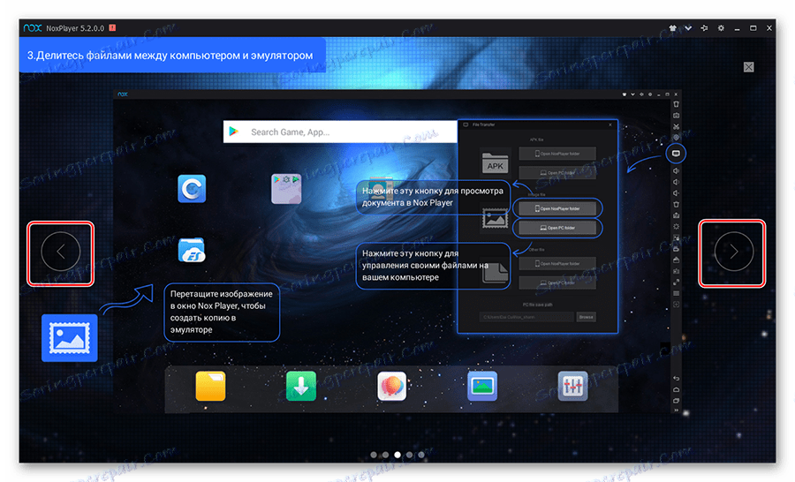This screenshot has height=482, width=795.
Task: Go to the previous tutorial slide arrow
Action: [61, 252]
